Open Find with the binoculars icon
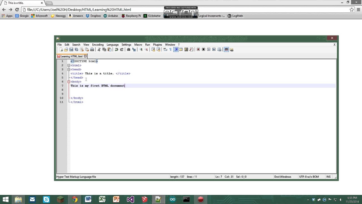 129,50
